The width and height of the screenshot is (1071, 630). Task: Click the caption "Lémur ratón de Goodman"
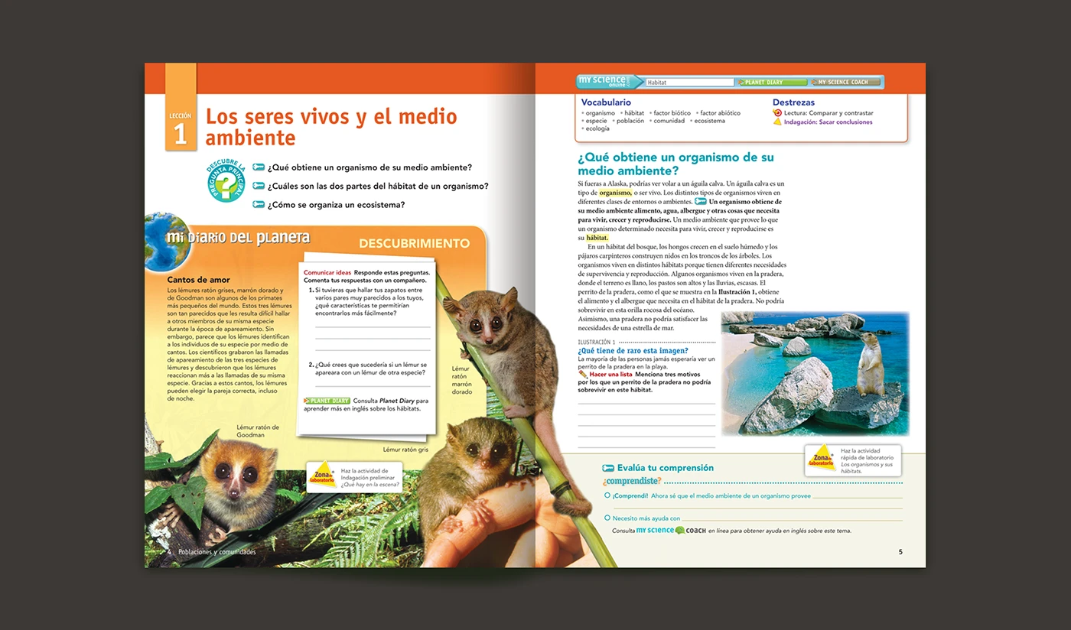coord(258,431)
